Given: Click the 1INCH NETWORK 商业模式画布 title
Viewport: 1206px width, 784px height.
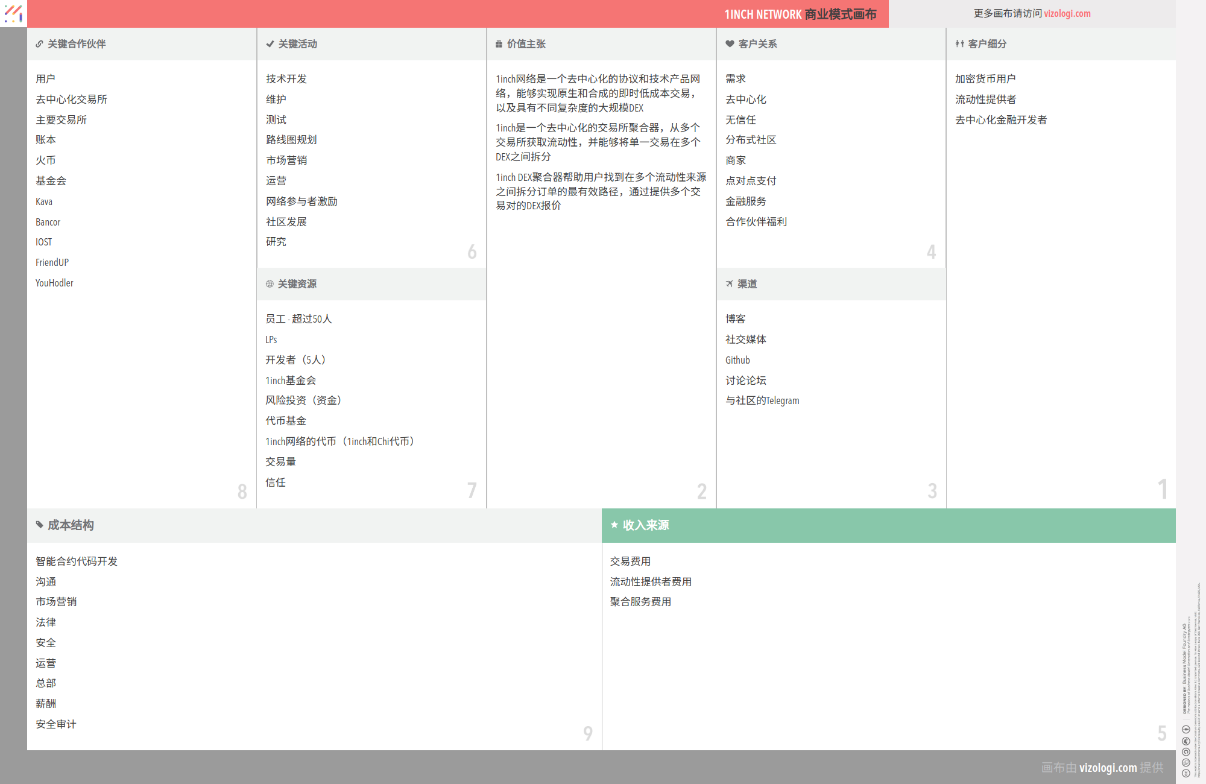Looking at the screenshot, I should tap(800, 14).
